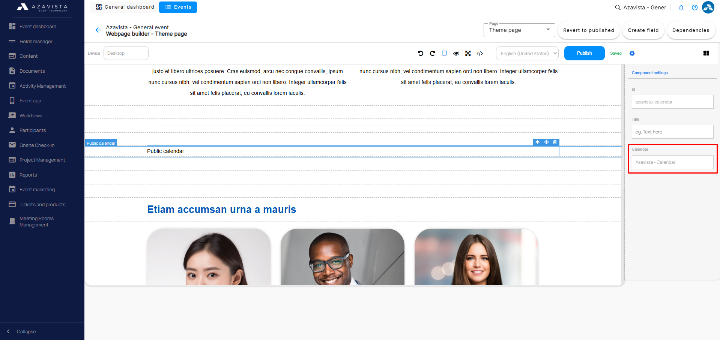
Task: Click the Meeting Rooms Management icon
Action: pyautogui.click(x=12, y=221)
